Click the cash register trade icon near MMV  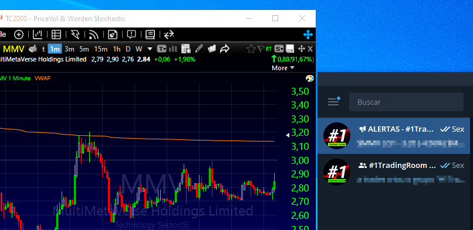point(33,49)
